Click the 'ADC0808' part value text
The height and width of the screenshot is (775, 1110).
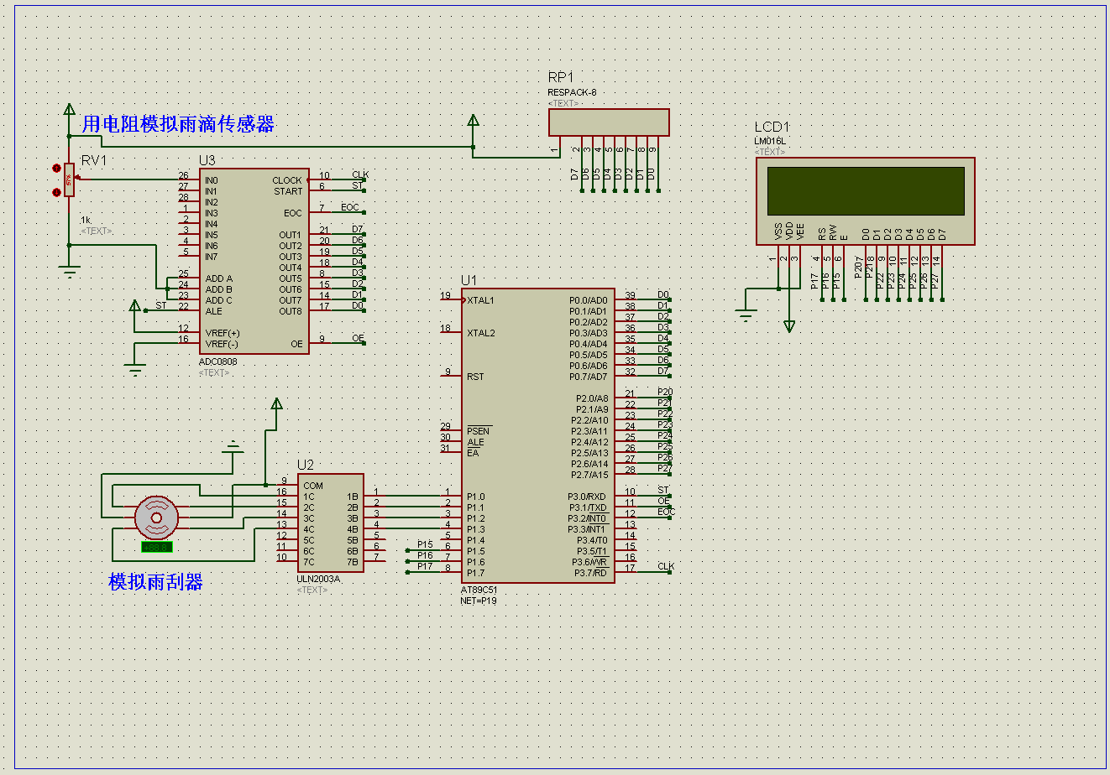[218, 362]
